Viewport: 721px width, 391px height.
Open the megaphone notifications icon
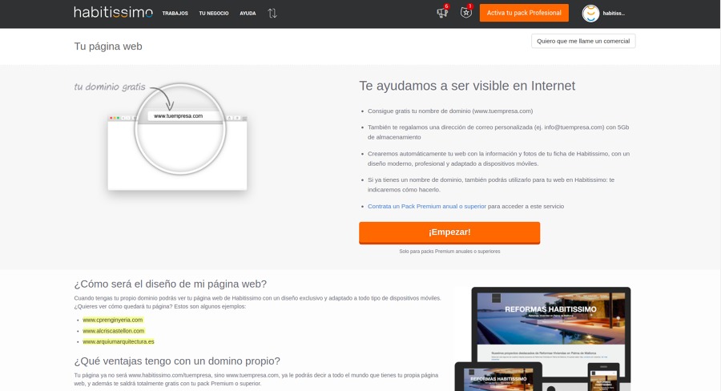tap(442, 12)
